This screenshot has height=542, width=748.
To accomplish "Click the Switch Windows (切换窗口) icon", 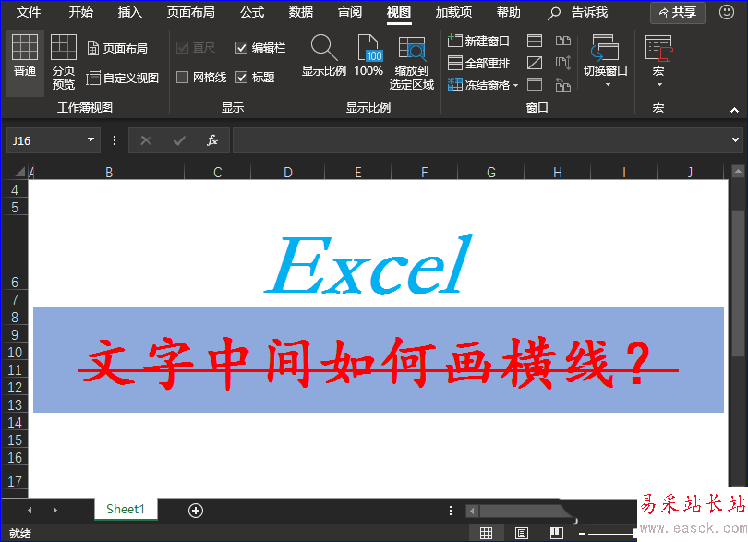I will click(x=605, y=48).
